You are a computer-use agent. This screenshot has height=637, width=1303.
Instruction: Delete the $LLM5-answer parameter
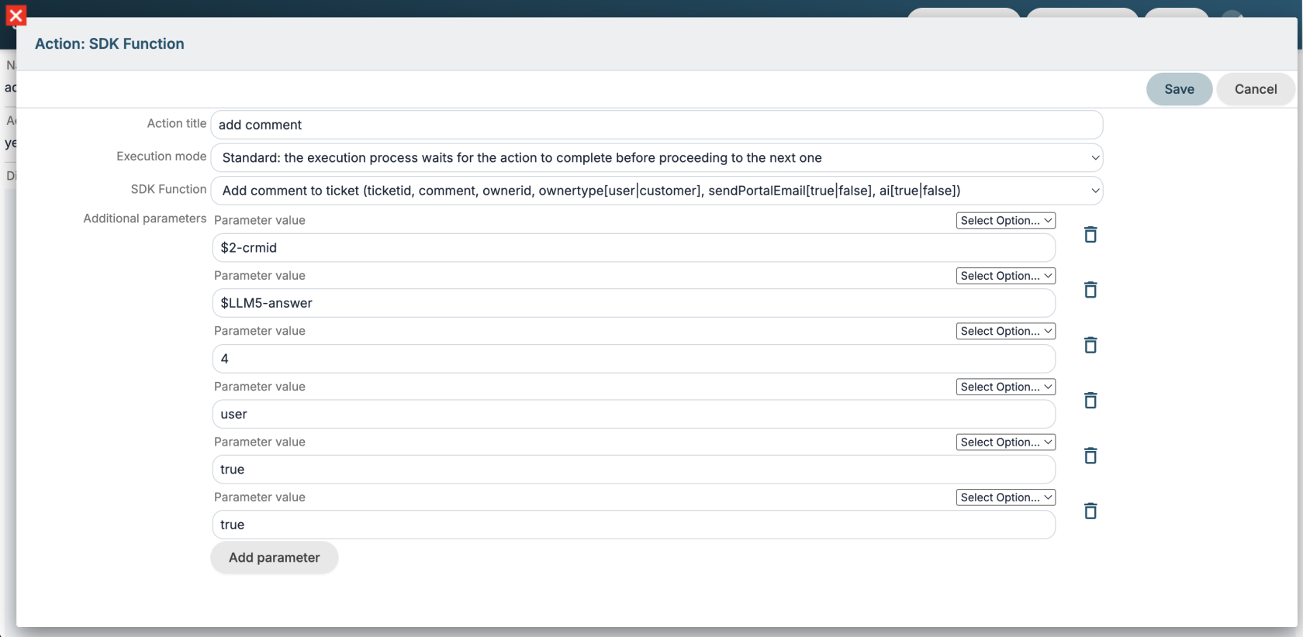click(x=1090, y=290)
